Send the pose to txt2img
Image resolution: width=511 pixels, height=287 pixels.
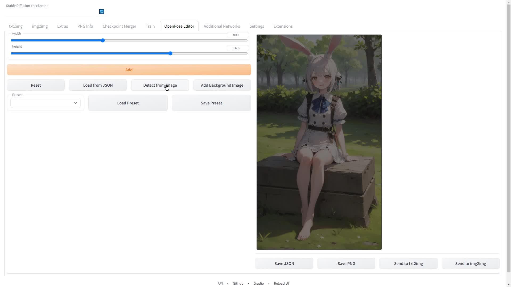(x=408, y=263)
